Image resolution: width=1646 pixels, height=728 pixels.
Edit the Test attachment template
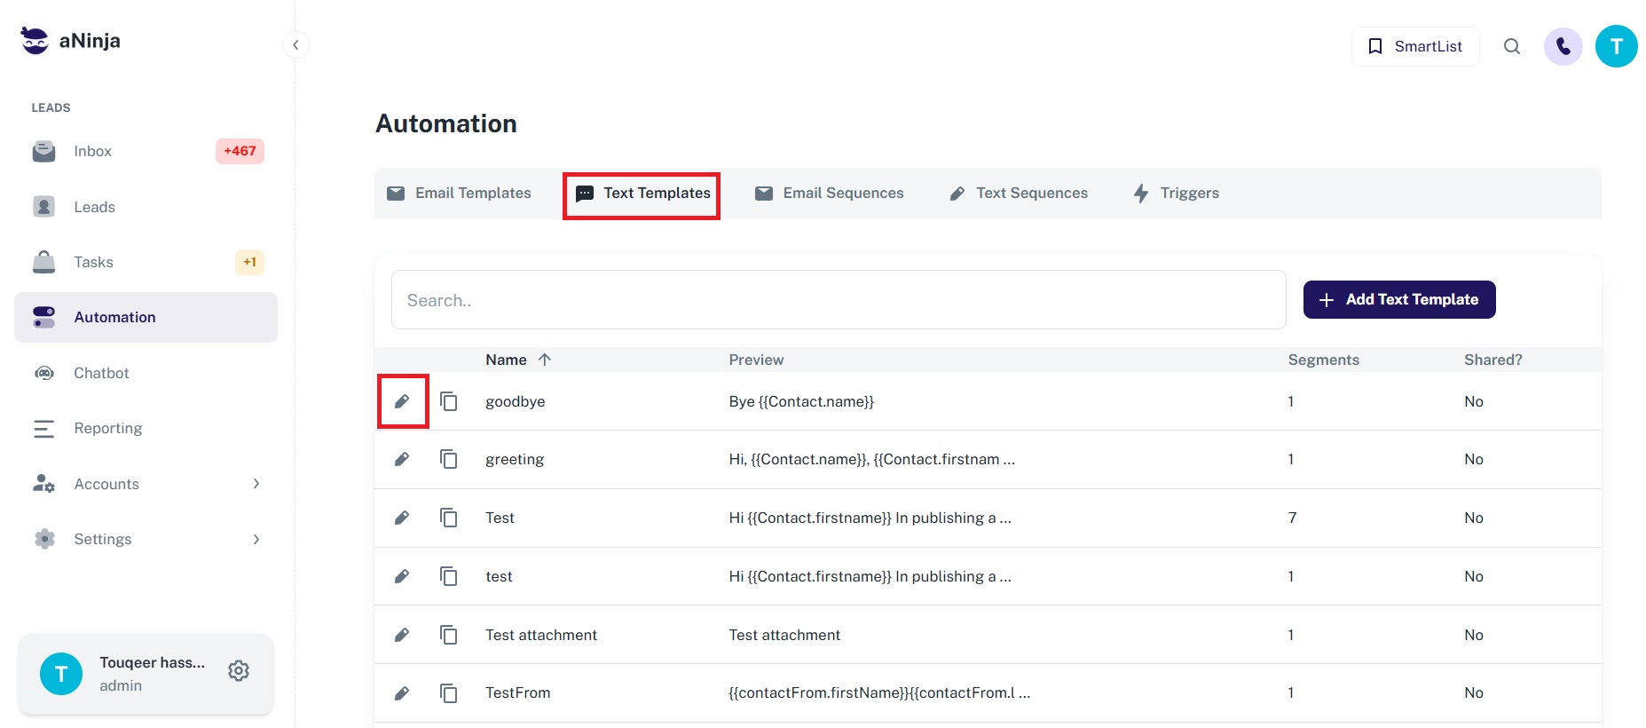tap(402, 635)
